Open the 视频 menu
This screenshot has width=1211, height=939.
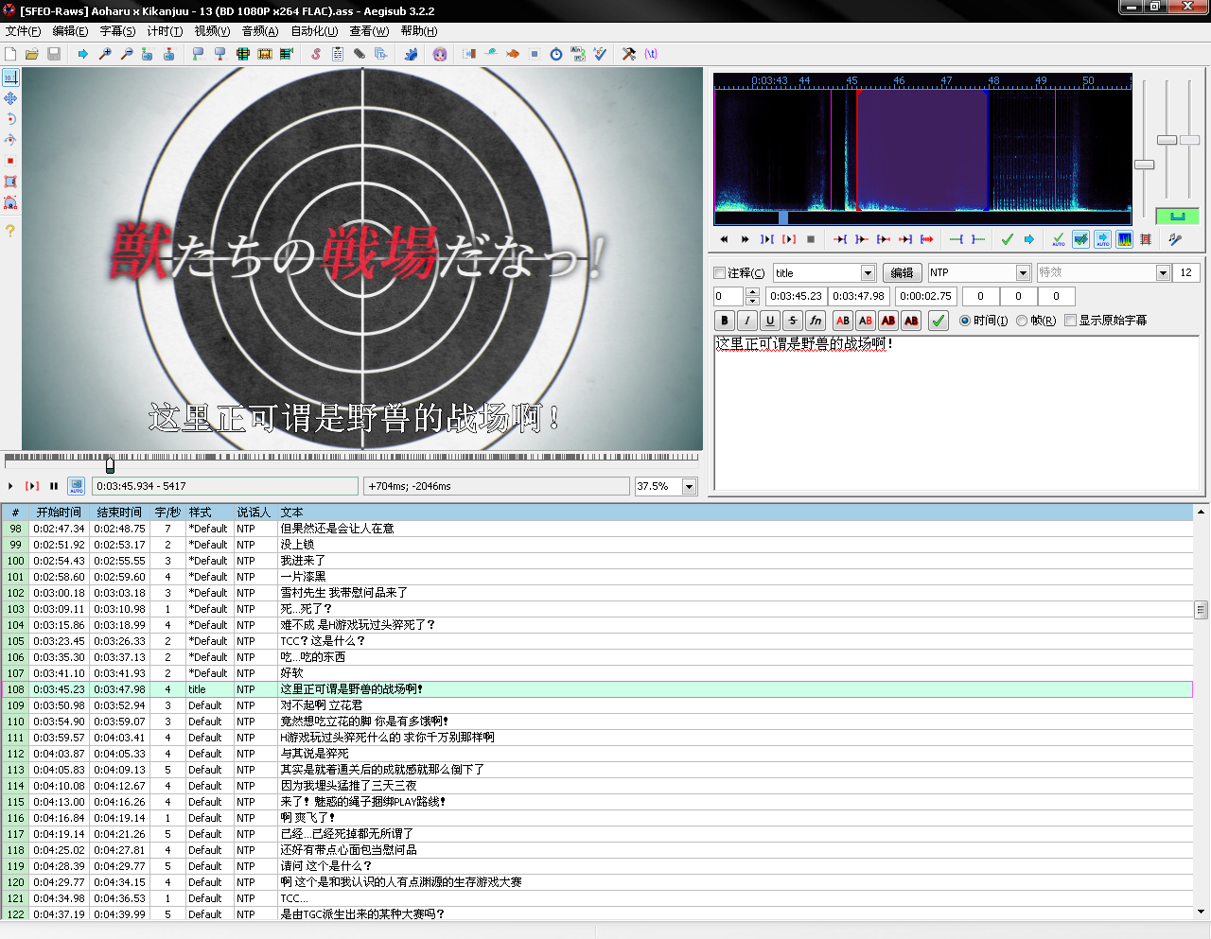point(212,31)
